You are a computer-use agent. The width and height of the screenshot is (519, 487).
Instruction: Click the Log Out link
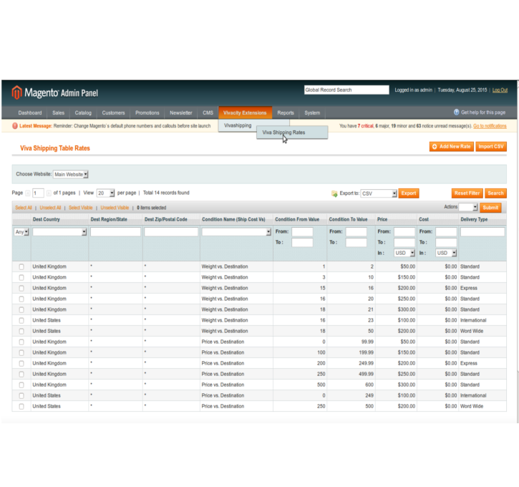point(500,90)
